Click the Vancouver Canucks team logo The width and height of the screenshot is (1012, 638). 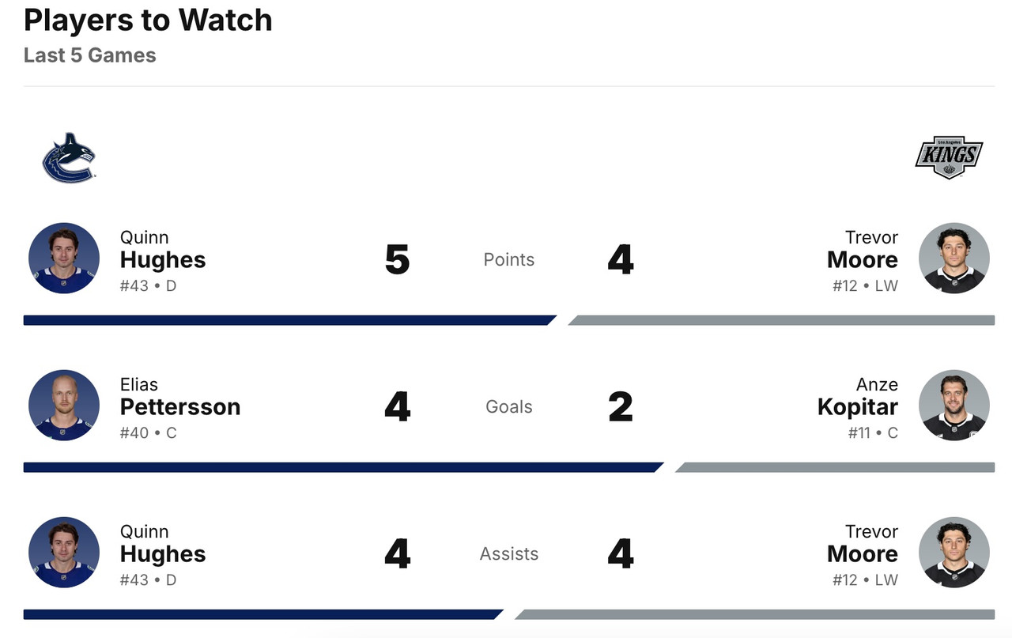pos(69,157)
